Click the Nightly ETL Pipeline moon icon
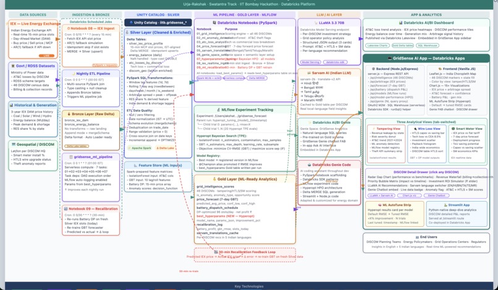The width and height of the screenshot is (498, 290). (x=74, y=74)
